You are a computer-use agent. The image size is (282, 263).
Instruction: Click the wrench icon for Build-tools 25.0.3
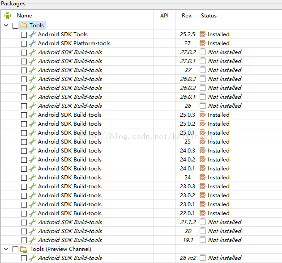point(32,115)
